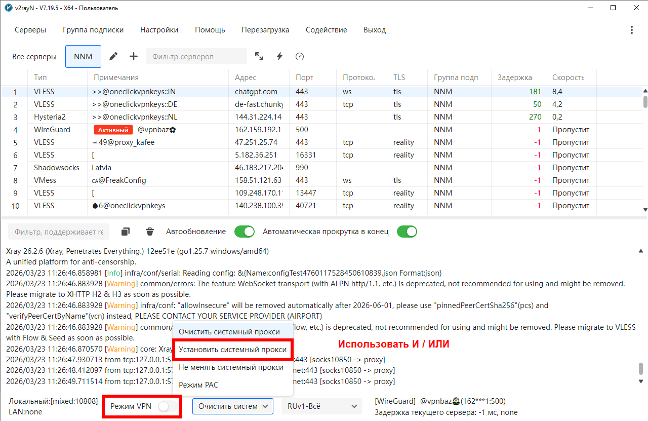Disable the Автообновление toggle
Screen dimensions: 648x421
[x=245, y=232]
